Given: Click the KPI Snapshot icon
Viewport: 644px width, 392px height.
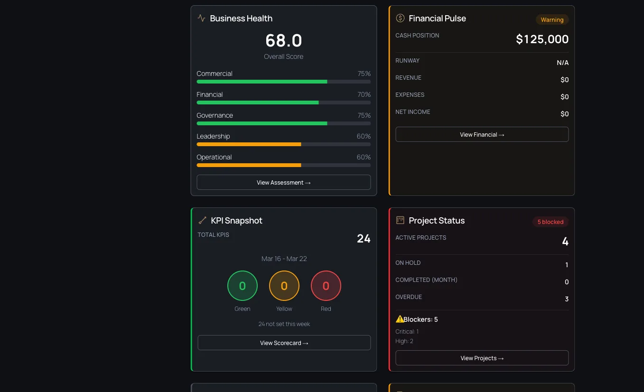Looking at the screenshot, I should tap(203, 220).
